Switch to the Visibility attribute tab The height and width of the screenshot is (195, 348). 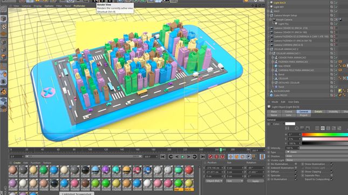tap(333, 112)
